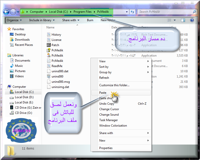Click the Music library note icon
Screen dimensions: 200x160
(x=12, y=66)
